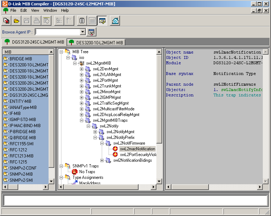
Task: Collapse the swL2NotifFirmware node
Action: pos(102,143)
